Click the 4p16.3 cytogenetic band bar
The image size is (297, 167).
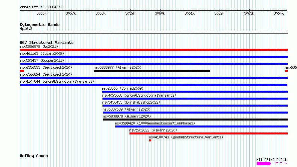[154, 32]
